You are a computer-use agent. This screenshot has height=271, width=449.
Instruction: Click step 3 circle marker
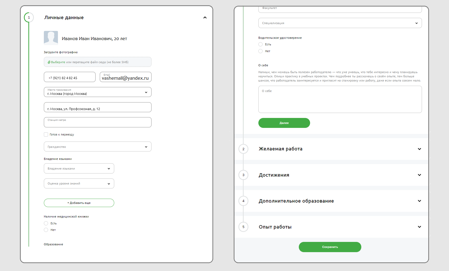243,175
